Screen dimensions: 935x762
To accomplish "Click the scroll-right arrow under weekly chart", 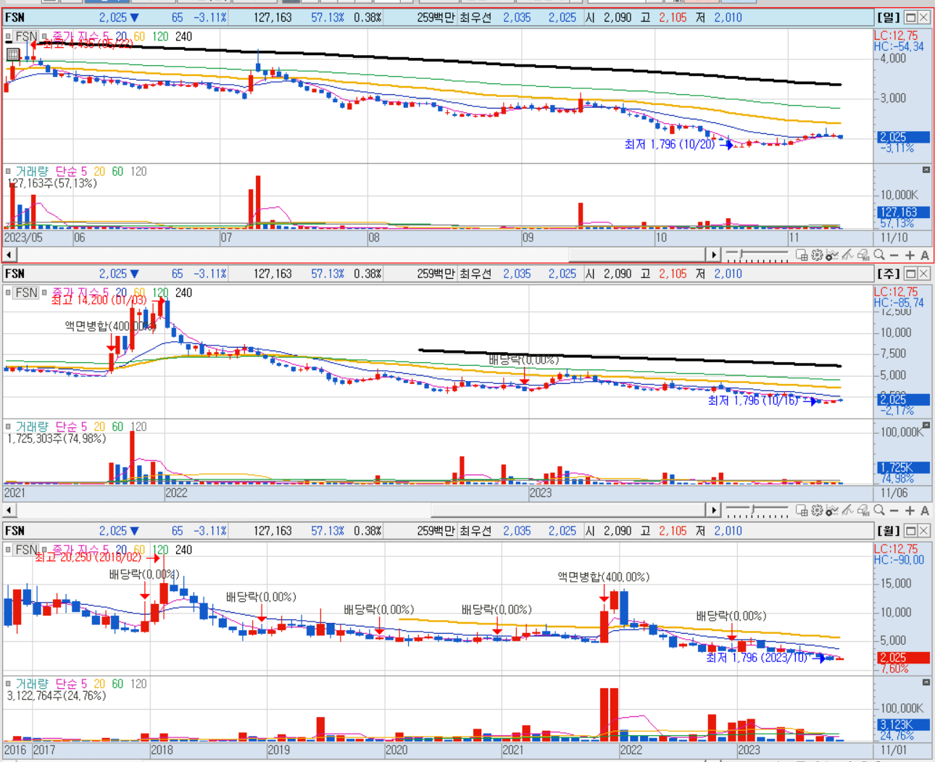I will [x=714, y=511].
